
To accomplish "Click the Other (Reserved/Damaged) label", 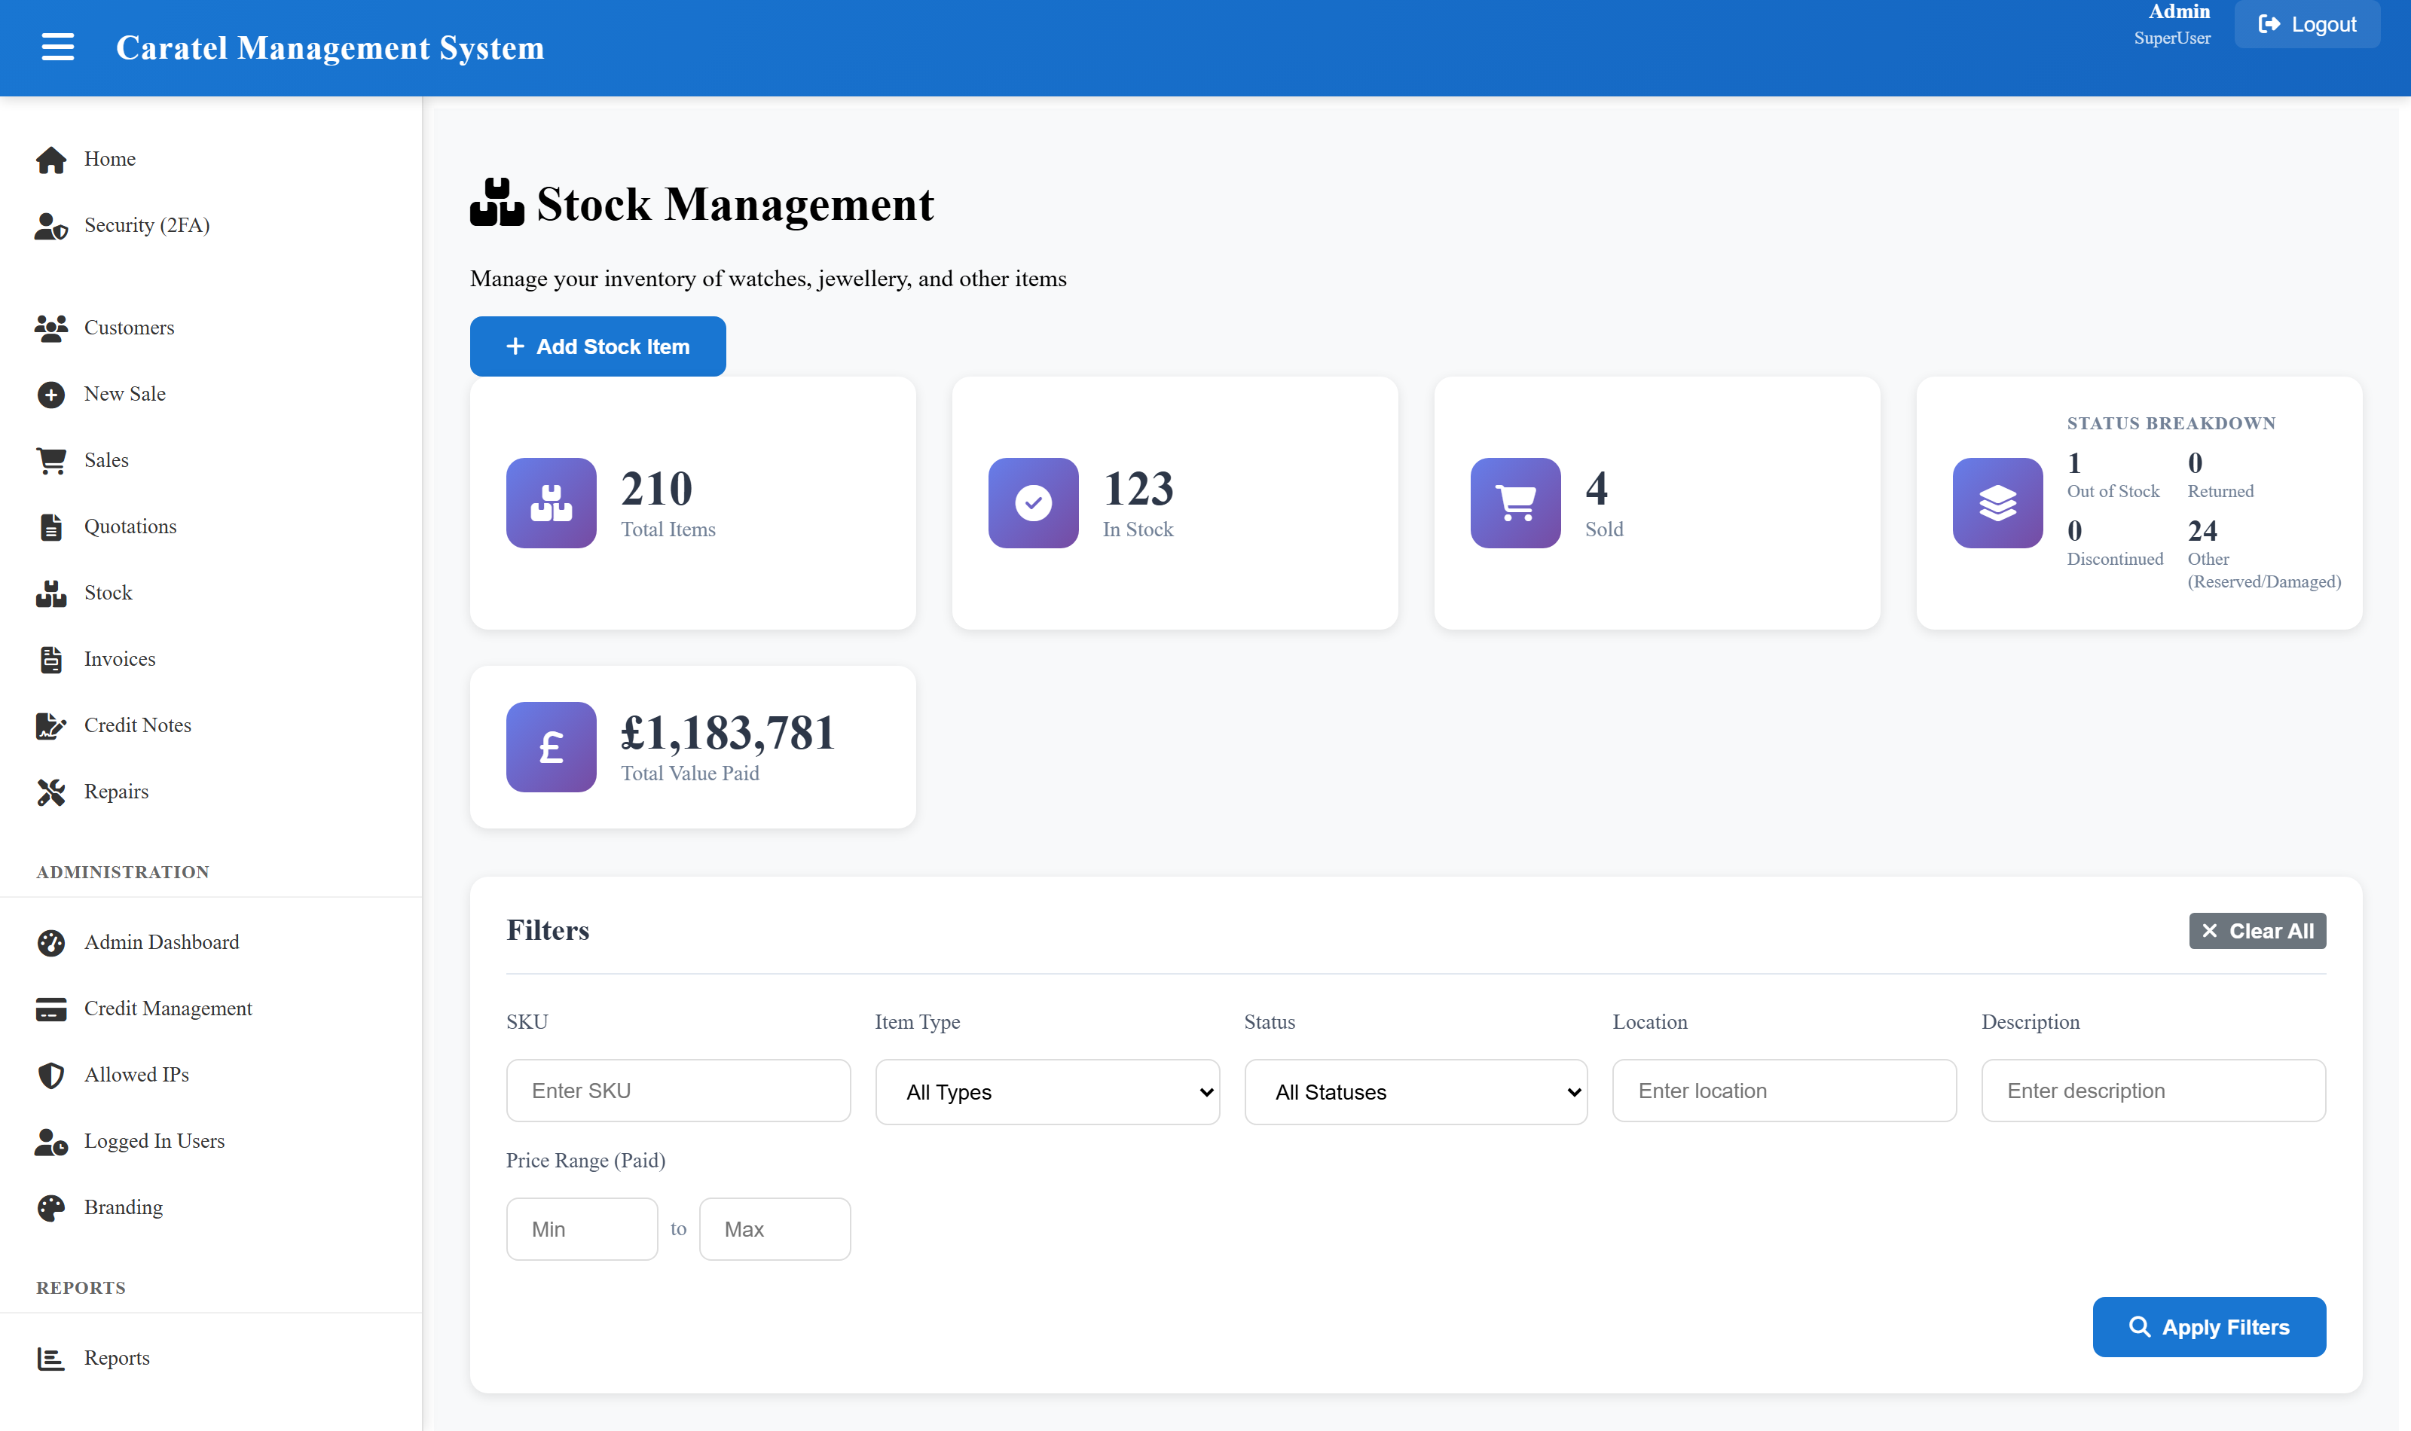I will click(2263, 571).
